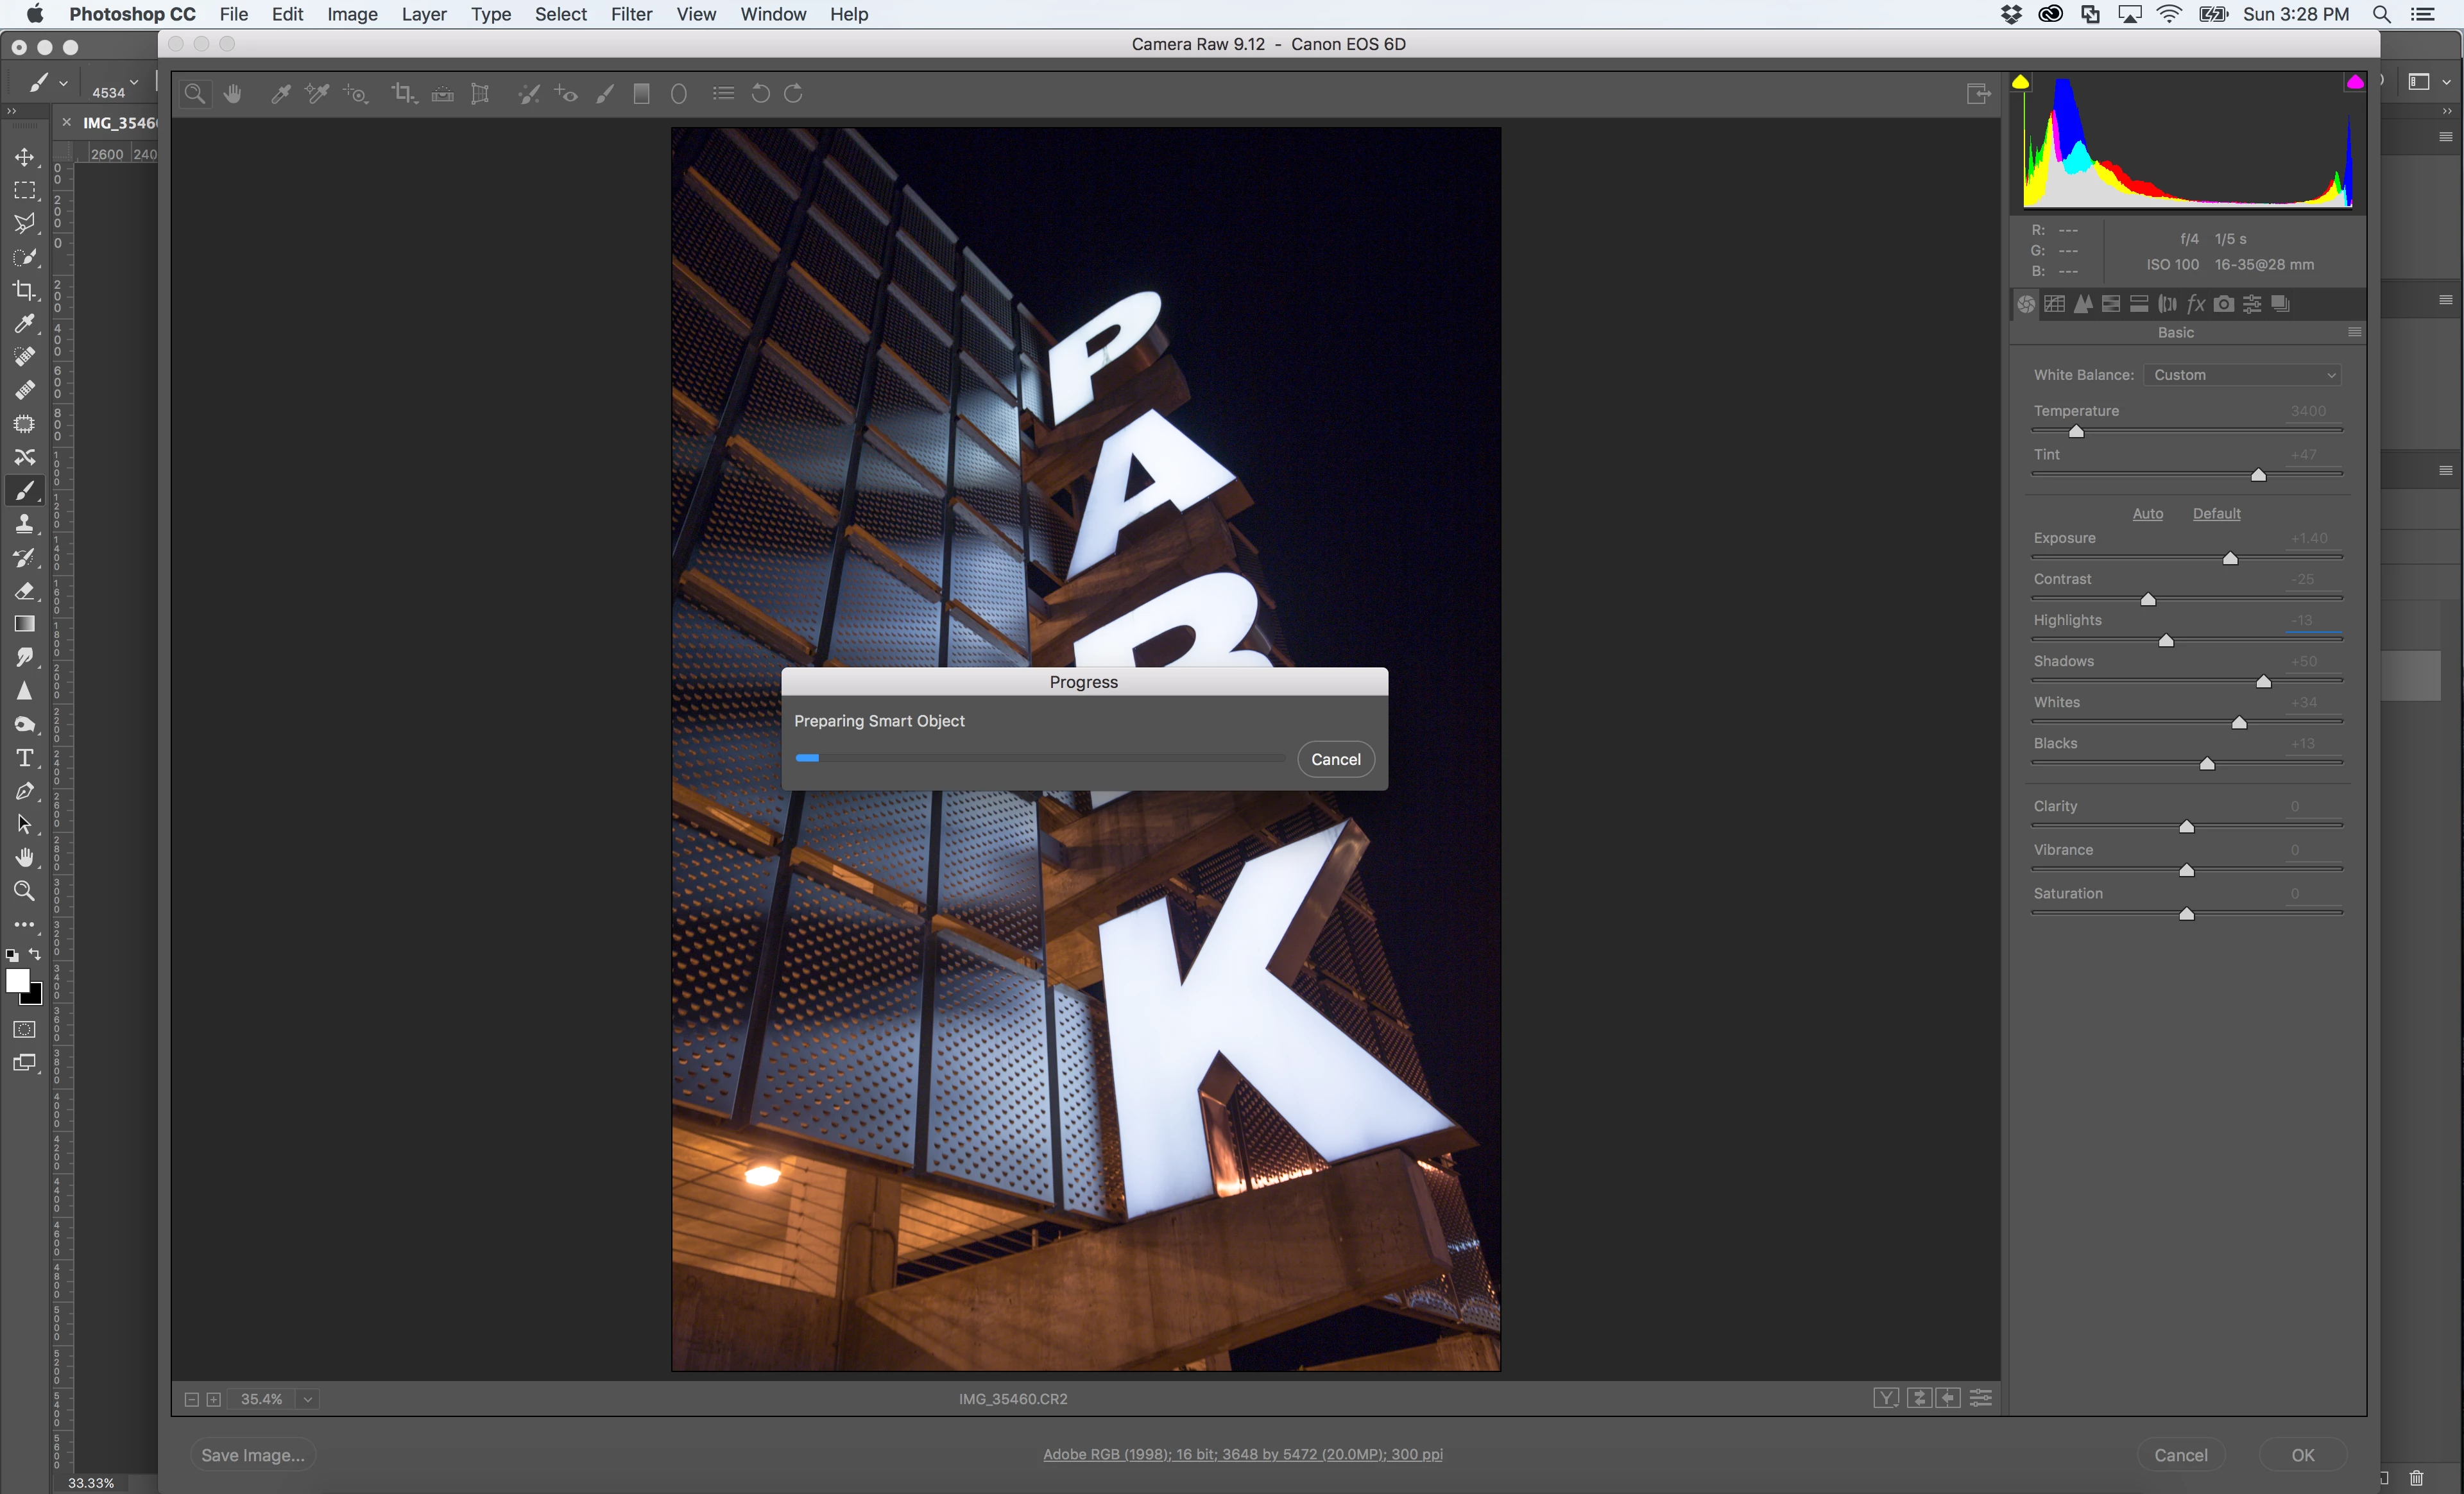Viewport: 2464px width, 1494px height.
Task: Open the Camera Calibration panel tab
Action: pyautogui.click(x=2223, y=304)
